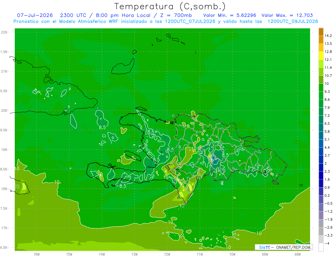
Task: Select initialization stamp "1200UTC_07JUL2026"
Action: (x=190, y=21)
